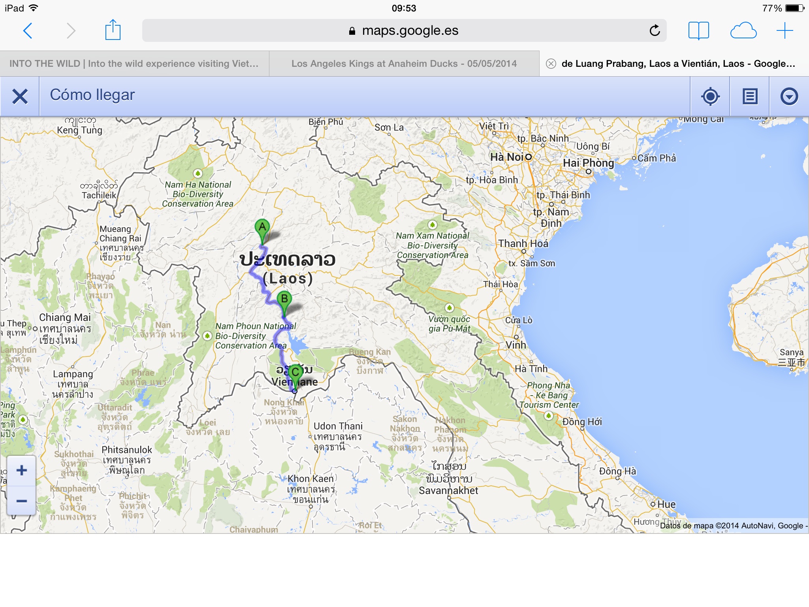Show the directions list view
Screen dimensions: 809x607
[750, 96]
